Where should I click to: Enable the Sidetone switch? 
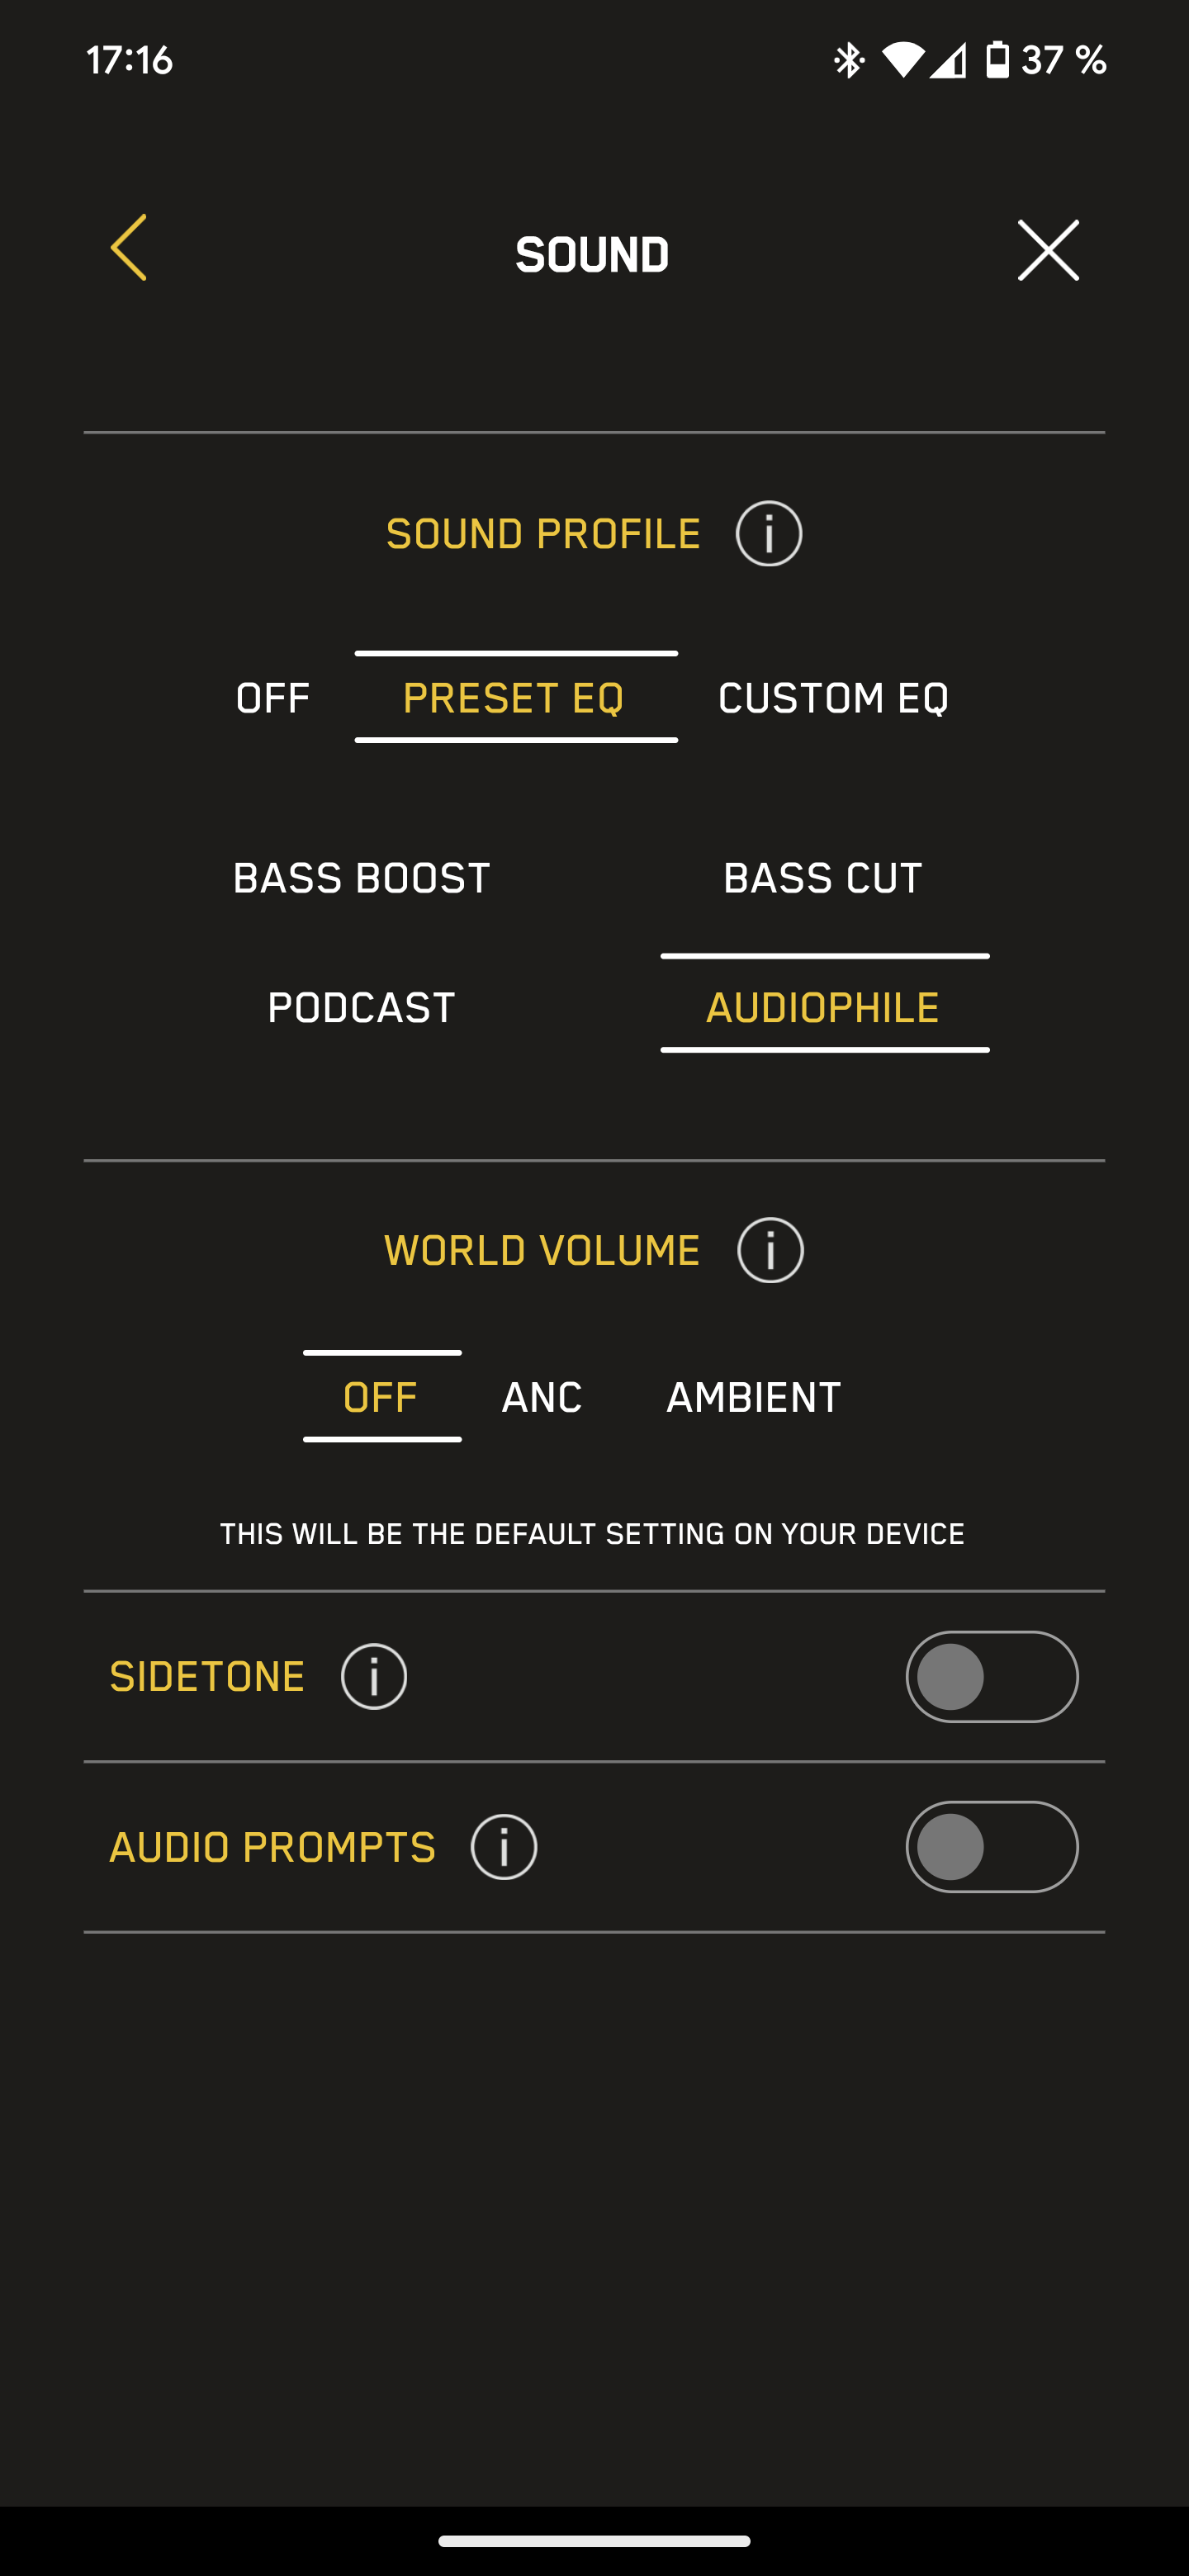[x=992, y=1677]
